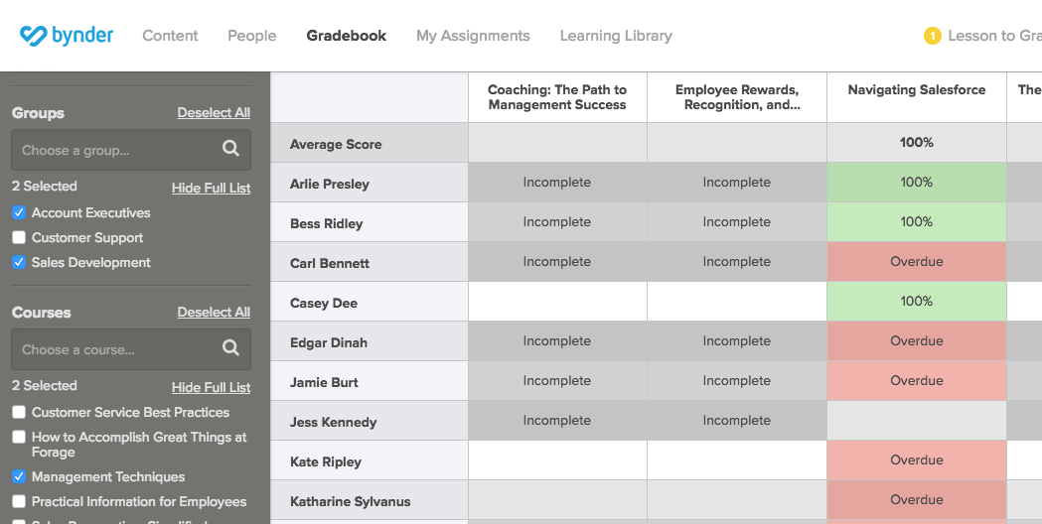Uncheck the Account Executives group

click(19, 213)
